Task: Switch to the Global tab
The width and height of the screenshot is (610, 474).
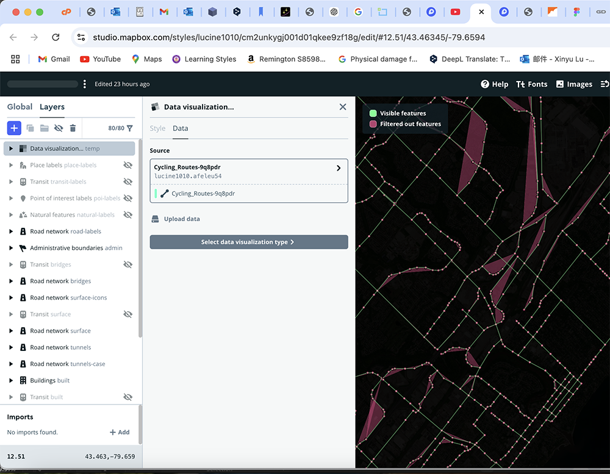Action: point(20,107)
